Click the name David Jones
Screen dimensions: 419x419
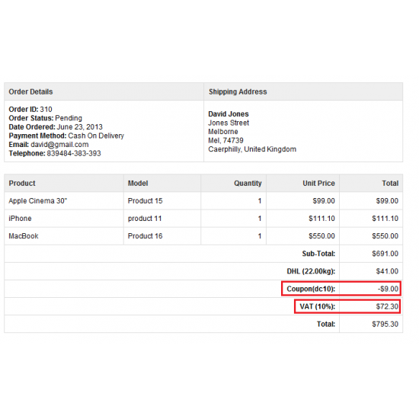pos(229,114)
